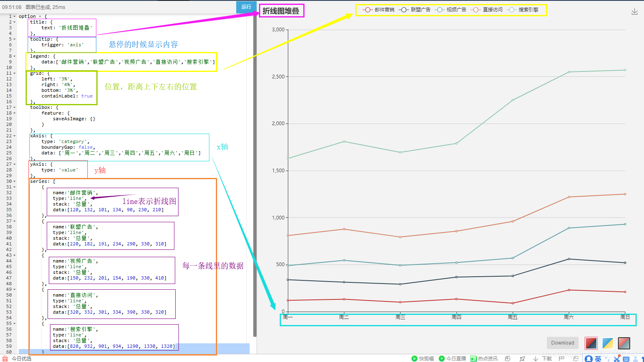
Task: Click the save-as-image download icon above chart
Action: pos(634,12)
